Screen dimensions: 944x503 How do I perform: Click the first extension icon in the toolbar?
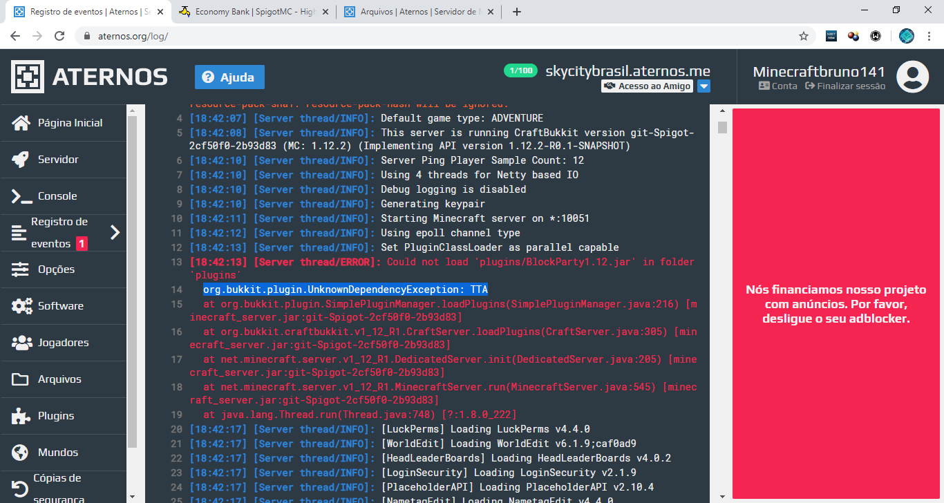(831, 36)
